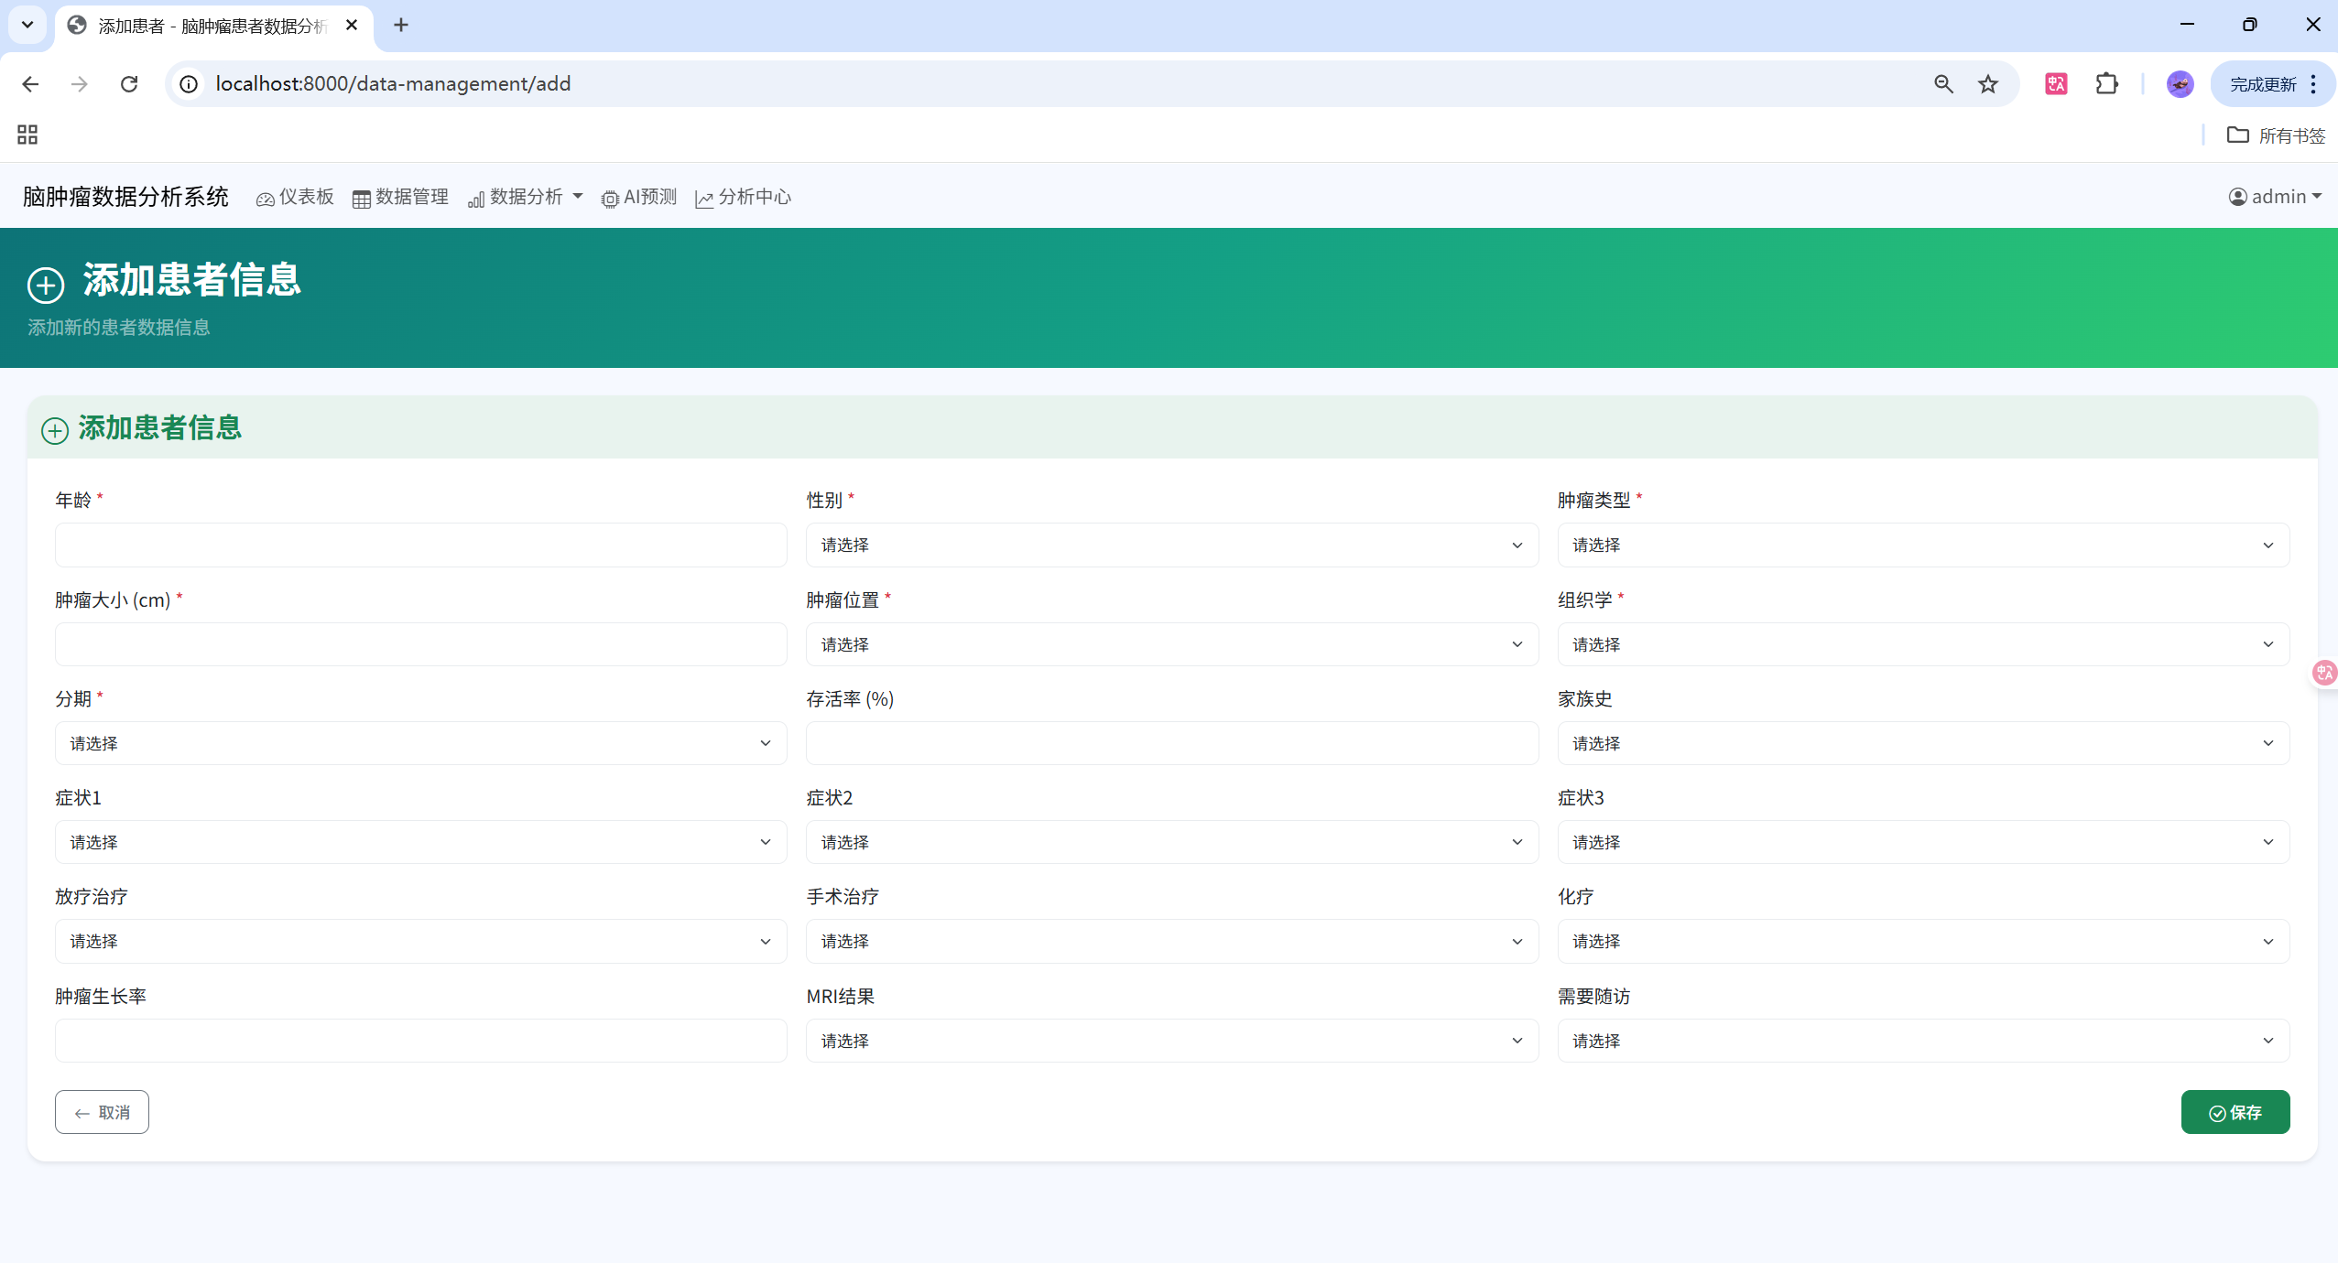
Task: Open the Chrome three-dot menu
Action: pos(2313,84)
